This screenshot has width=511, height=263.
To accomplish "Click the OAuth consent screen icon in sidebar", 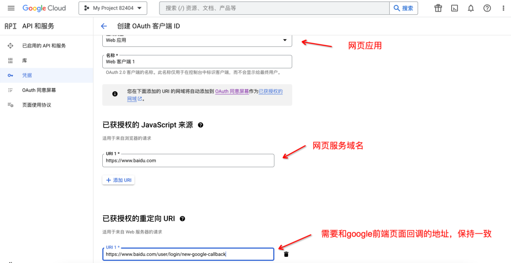I will pyautogui.click(x=10, y=90).
